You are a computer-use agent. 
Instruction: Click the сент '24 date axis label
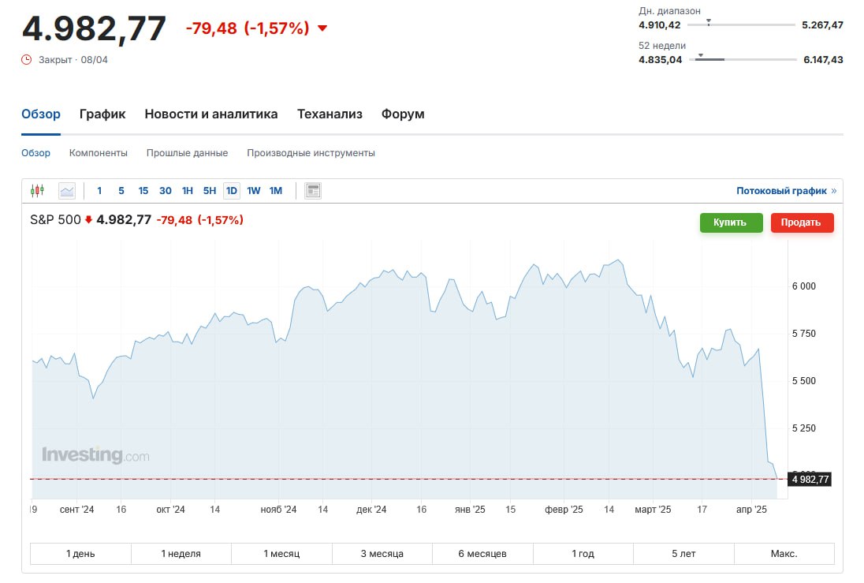pos(76,510)
